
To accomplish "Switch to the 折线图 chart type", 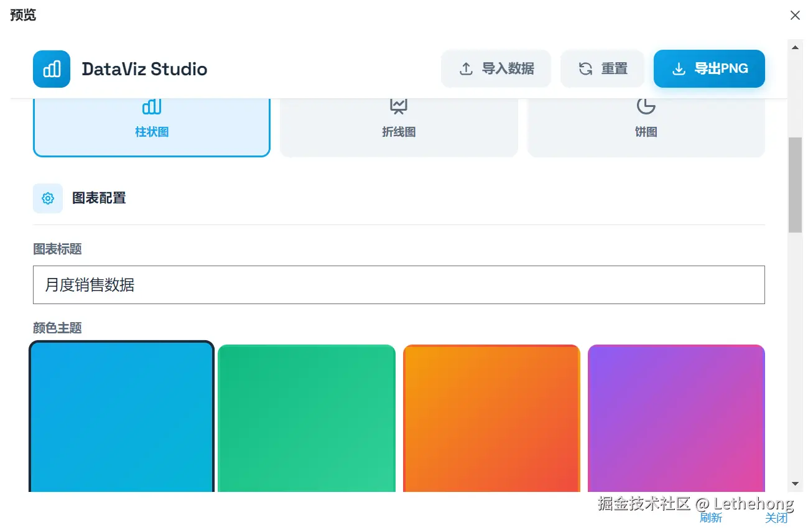I will [399, 127].
